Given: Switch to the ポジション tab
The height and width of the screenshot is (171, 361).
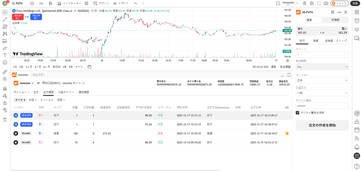Looking at the screenshot, I should 21,92.
